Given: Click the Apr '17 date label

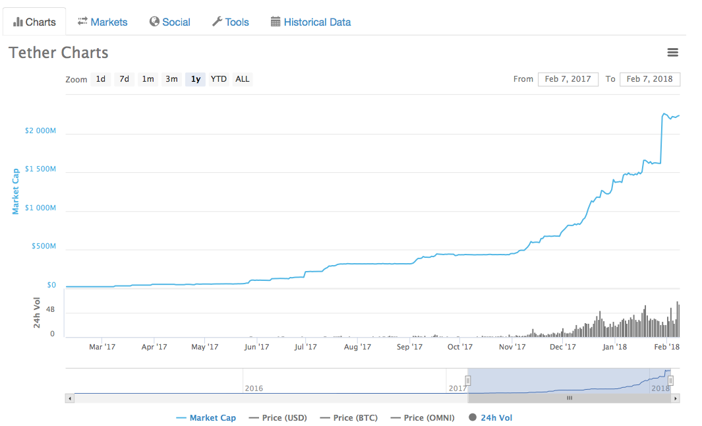Looking at the screenshot, I should [154, 347].
